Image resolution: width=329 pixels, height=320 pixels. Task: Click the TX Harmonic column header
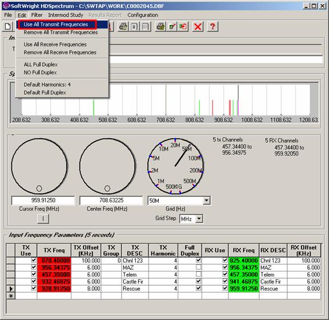[163, 250]
